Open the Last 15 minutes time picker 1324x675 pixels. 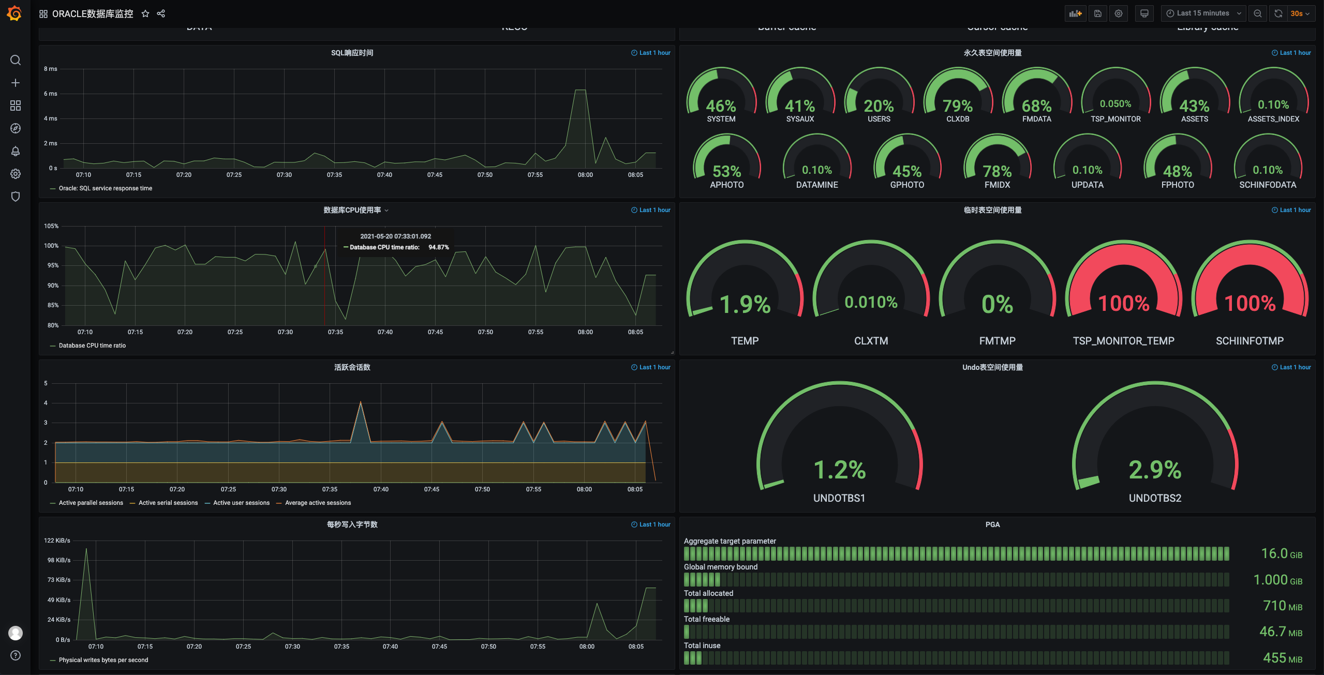[x=1202, y=13]
